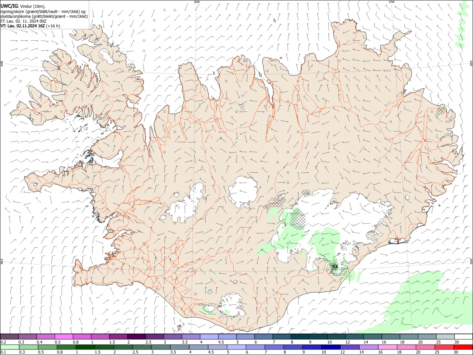
Task: Click the '0.1' label in the rain legend
Action: (x=3, y=352)
